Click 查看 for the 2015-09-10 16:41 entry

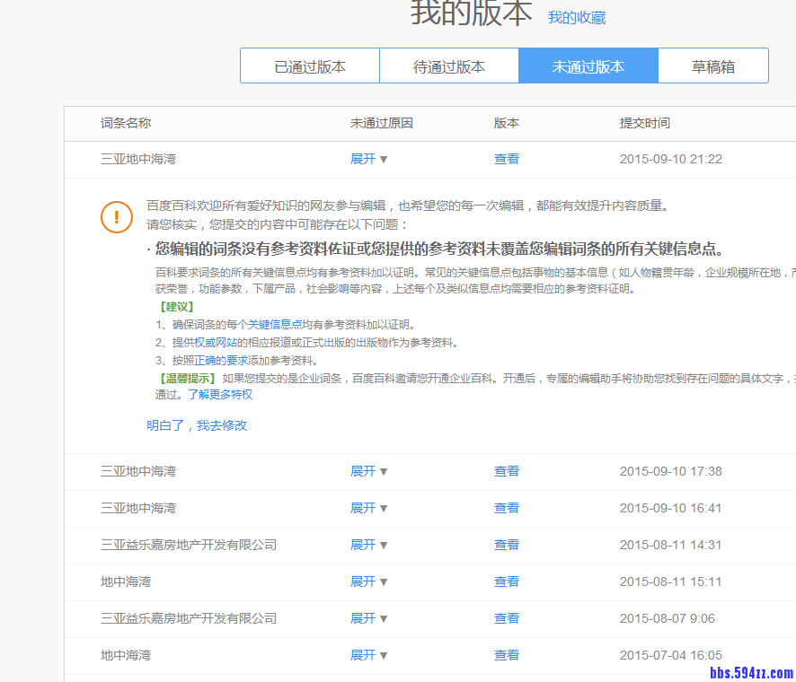506,507
